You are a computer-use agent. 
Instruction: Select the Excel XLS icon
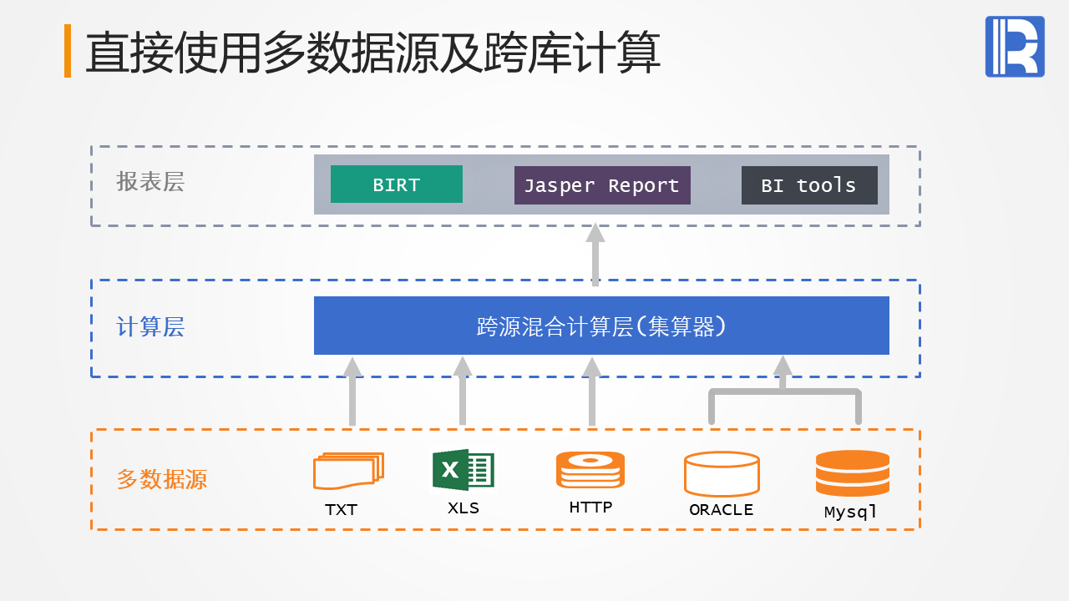tap(464, 470)
